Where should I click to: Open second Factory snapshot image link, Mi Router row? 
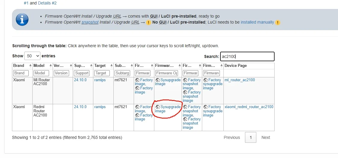click(x=191, y=96)
